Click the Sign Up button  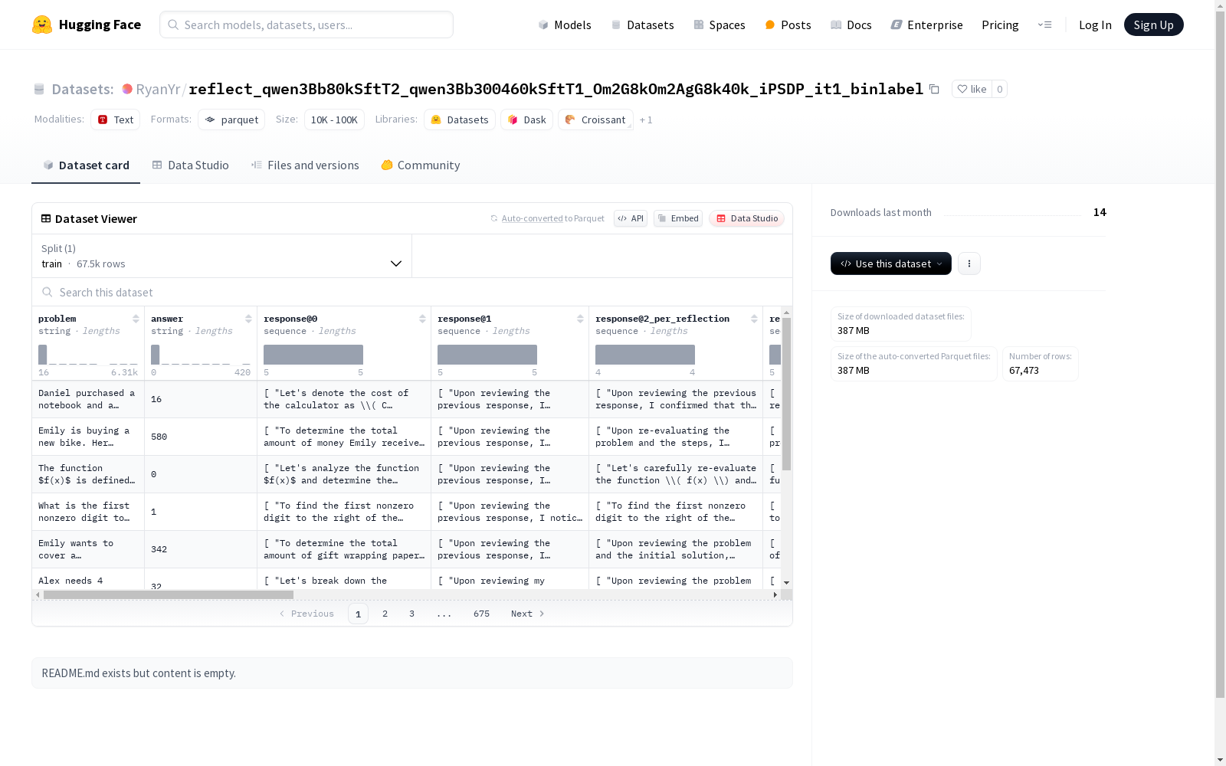point(1154,25)
